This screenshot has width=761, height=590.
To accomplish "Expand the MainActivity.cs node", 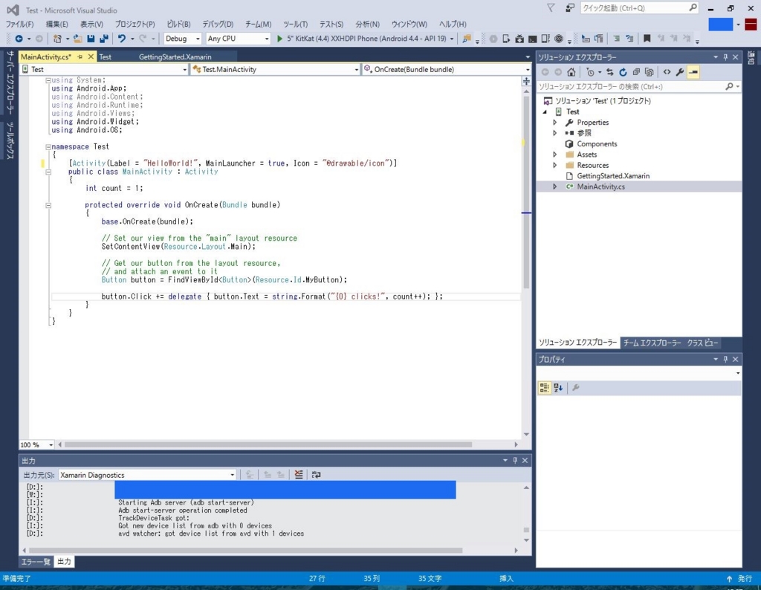I will coord(554,187).
